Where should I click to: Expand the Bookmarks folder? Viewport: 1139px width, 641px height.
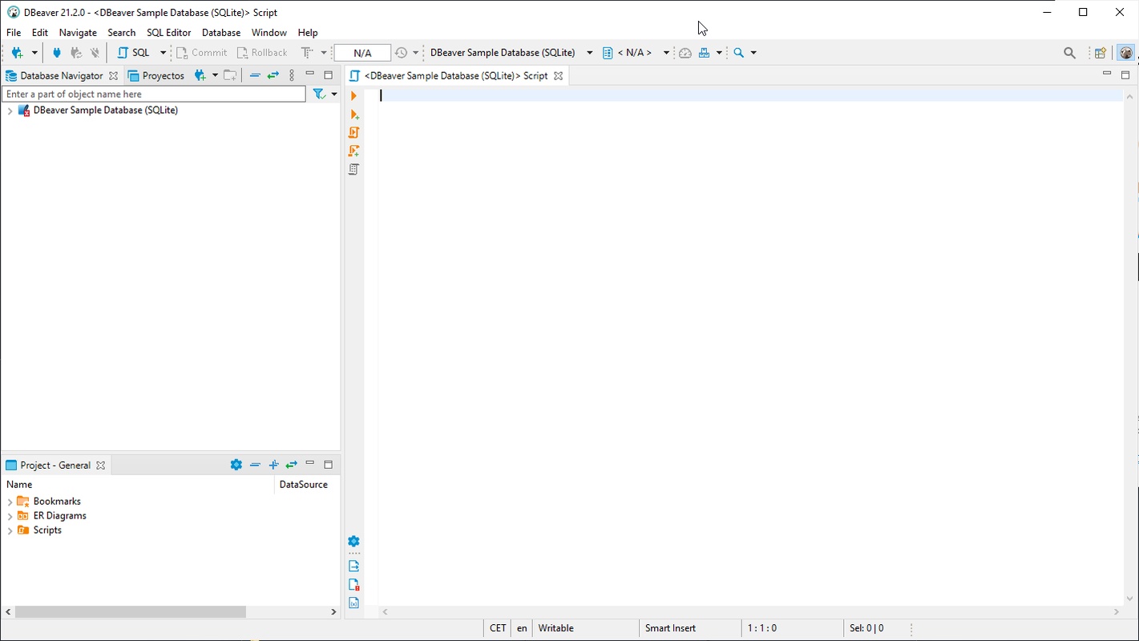10,502
